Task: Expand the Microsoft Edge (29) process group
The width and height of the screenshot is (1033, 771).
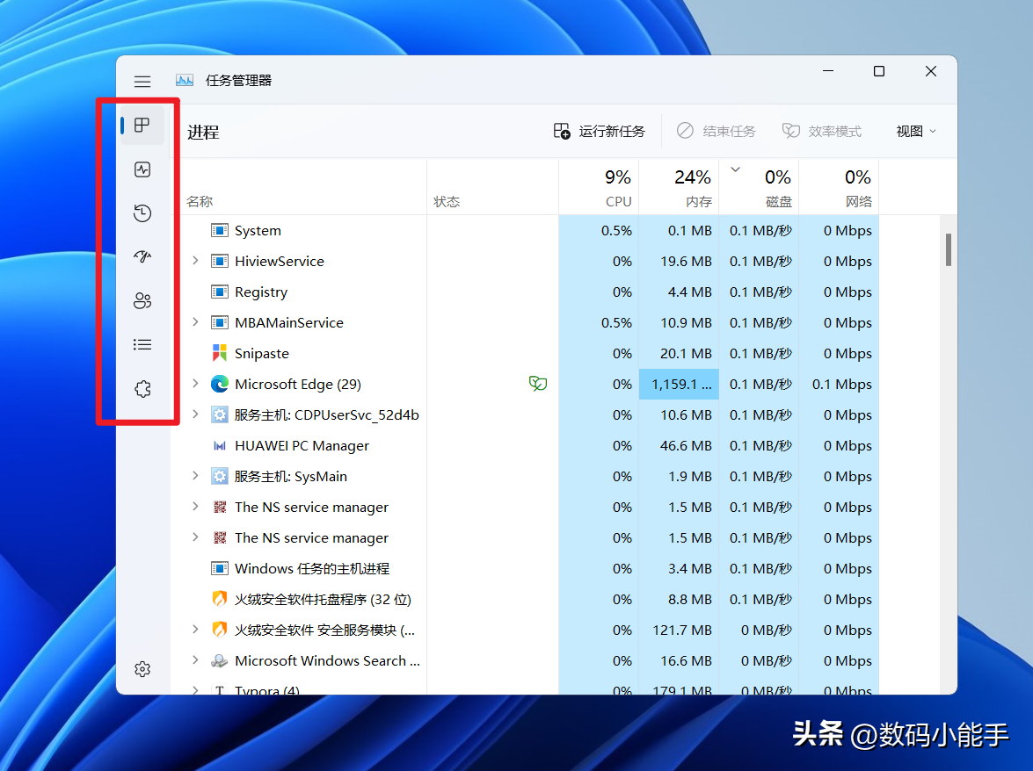Action: tap(195, 384)
